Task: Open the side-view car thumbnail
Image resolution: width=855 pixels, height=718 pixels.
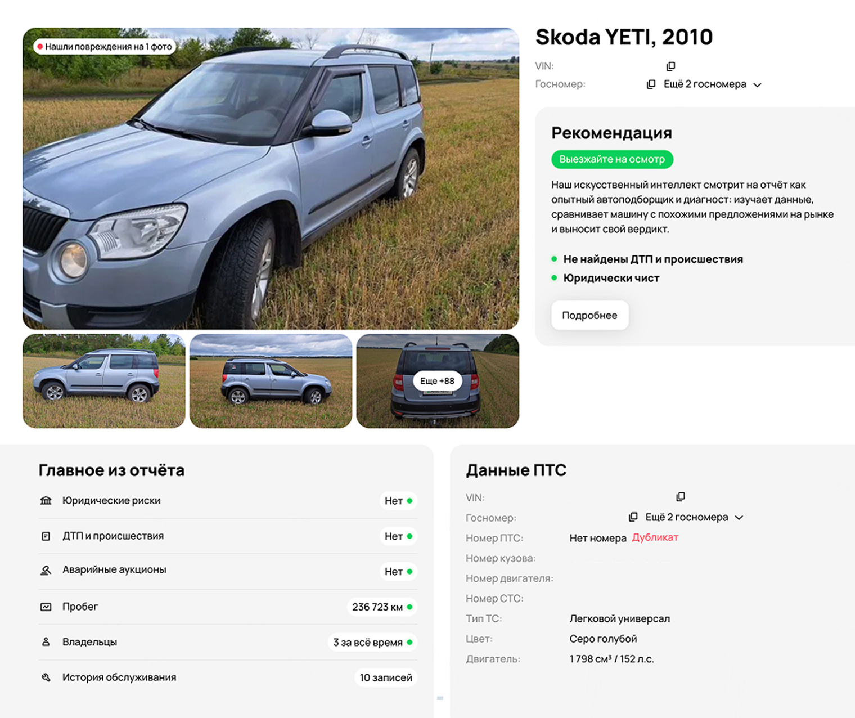Action: click(104, 381)
